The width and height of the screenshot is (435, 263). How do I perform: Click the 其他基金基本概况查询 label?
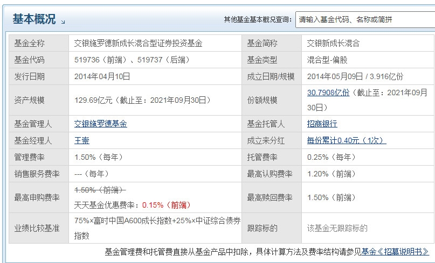click(258, 20)
